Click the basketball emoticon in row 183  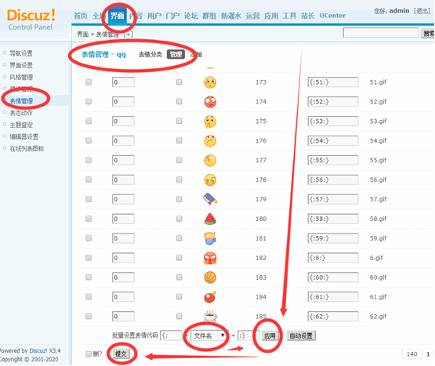point(210,277)
